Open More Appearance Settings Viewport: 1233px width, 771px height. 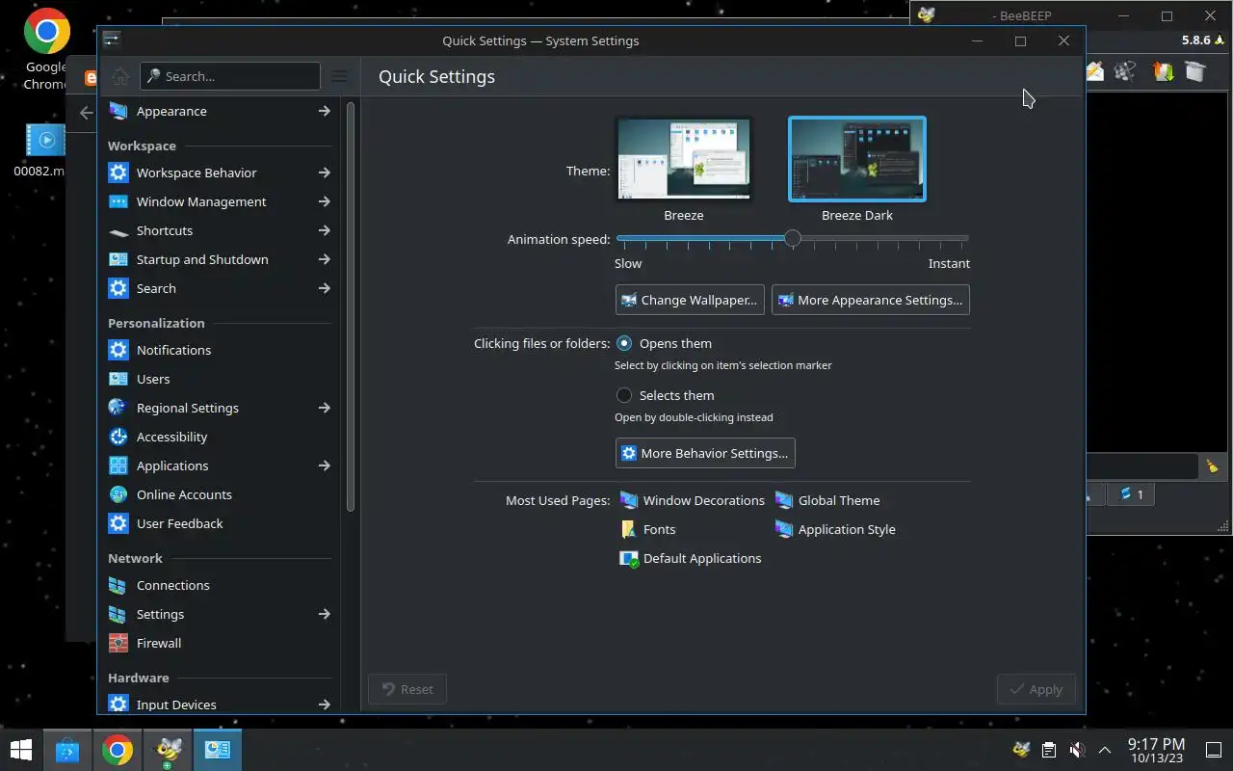click(871, 300)
